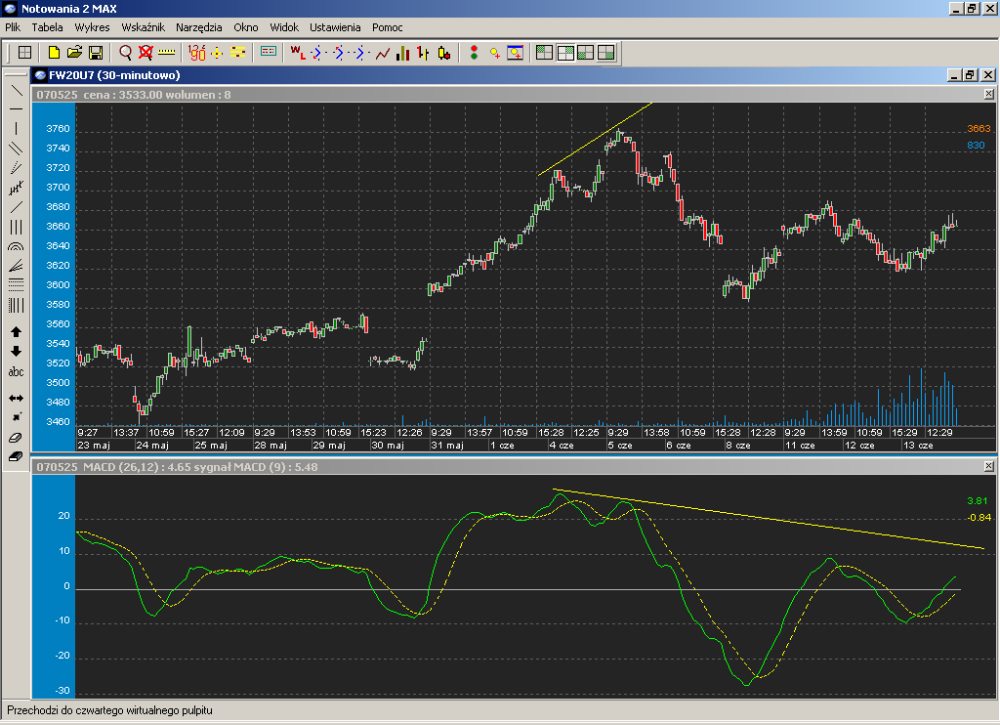Open file with the folder icon
1000x725 pixels.
[x=75, y=53]
